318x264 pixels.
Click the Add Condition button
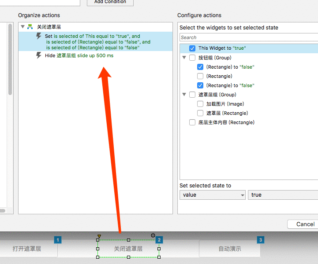click(110, 2)
